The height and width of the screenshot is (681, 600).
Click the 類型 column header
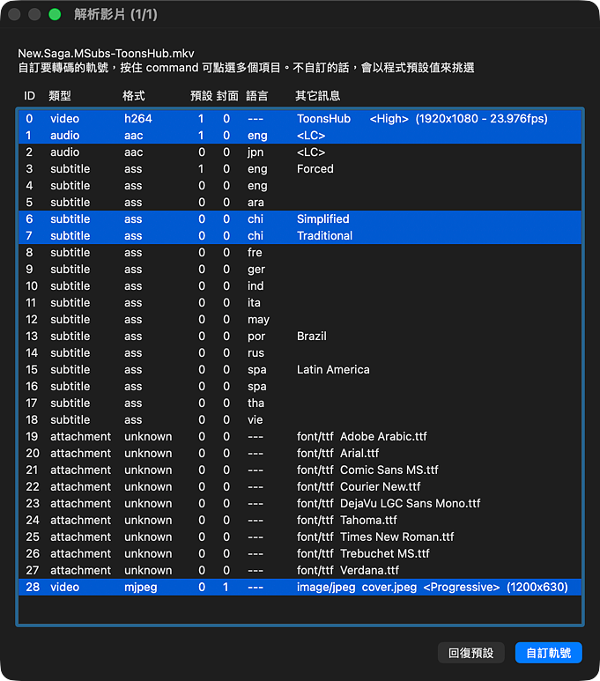[x=60, y=95]
